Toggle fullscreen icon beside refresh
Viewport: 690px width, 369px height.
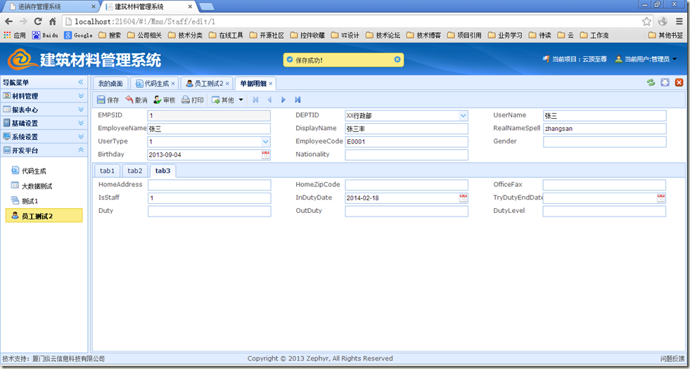[665, 83]
